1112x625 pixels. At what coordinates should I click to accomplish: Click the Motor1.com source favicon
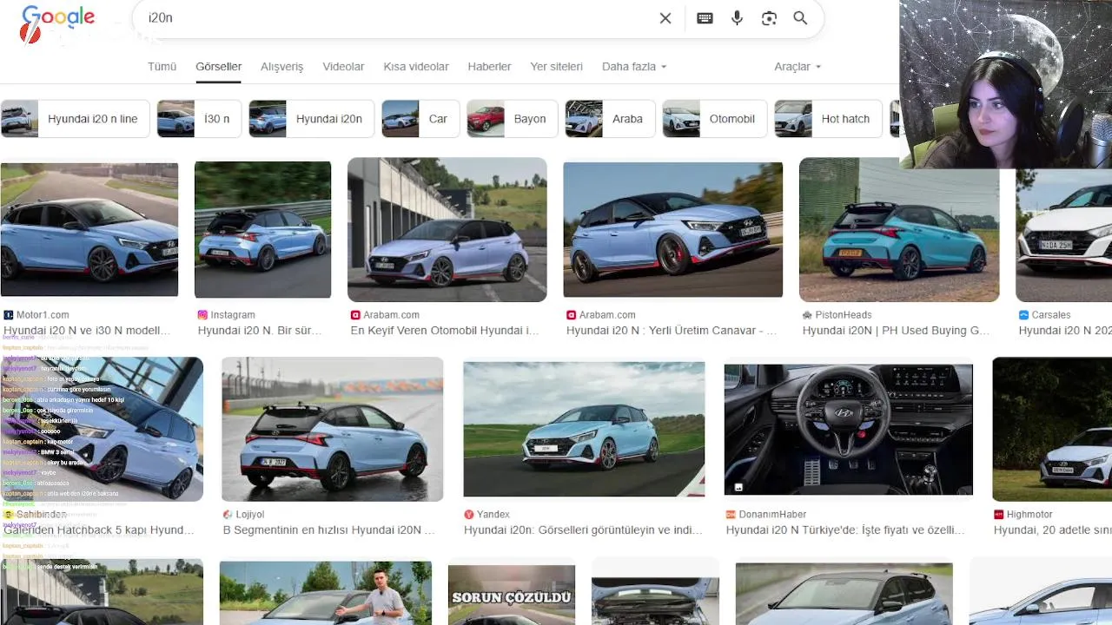tap(9, 315)
